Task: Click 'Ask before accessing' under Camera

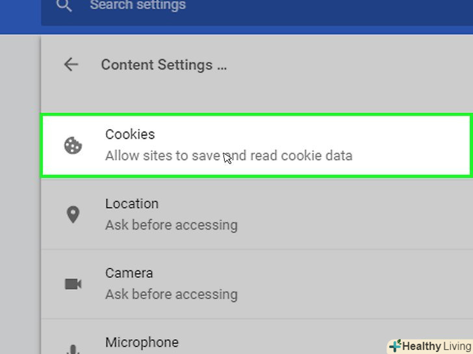Action: [172, 294]
